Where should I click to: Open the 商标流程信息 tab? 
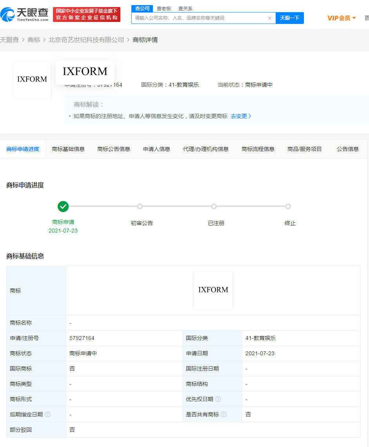tap(258, 149)
